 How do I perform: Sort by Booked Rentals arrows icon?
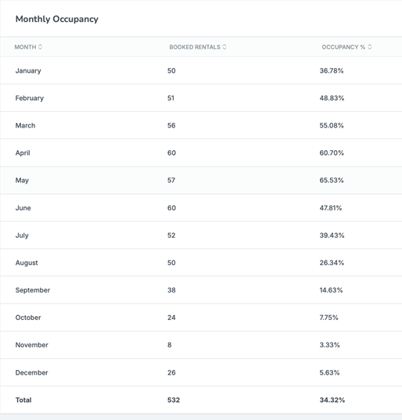click(224, 47)
